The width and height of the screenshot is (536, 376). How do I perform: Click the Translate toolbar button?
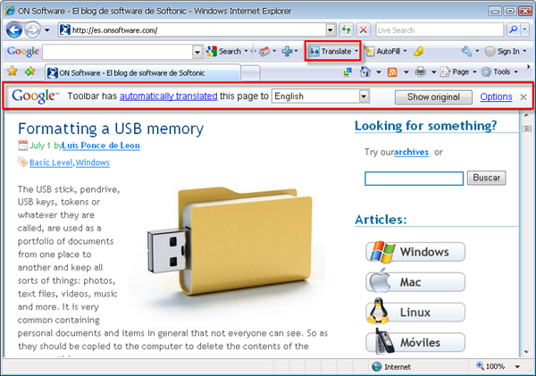click(332, 51)
